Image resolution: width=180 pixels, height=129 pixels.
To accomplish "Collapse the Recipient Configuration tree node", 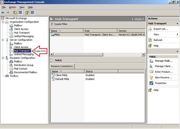I will 3,58.
